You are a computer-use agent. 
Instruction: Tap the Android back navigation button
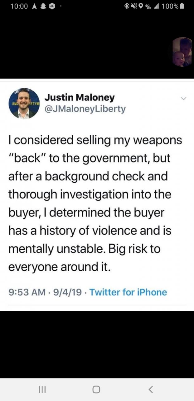click(151, 389)
